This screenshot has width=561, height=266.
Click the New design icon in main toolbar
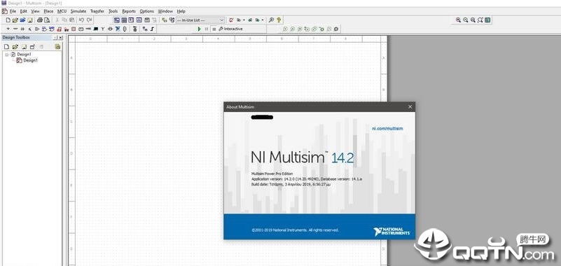click(x=8, y=20)
